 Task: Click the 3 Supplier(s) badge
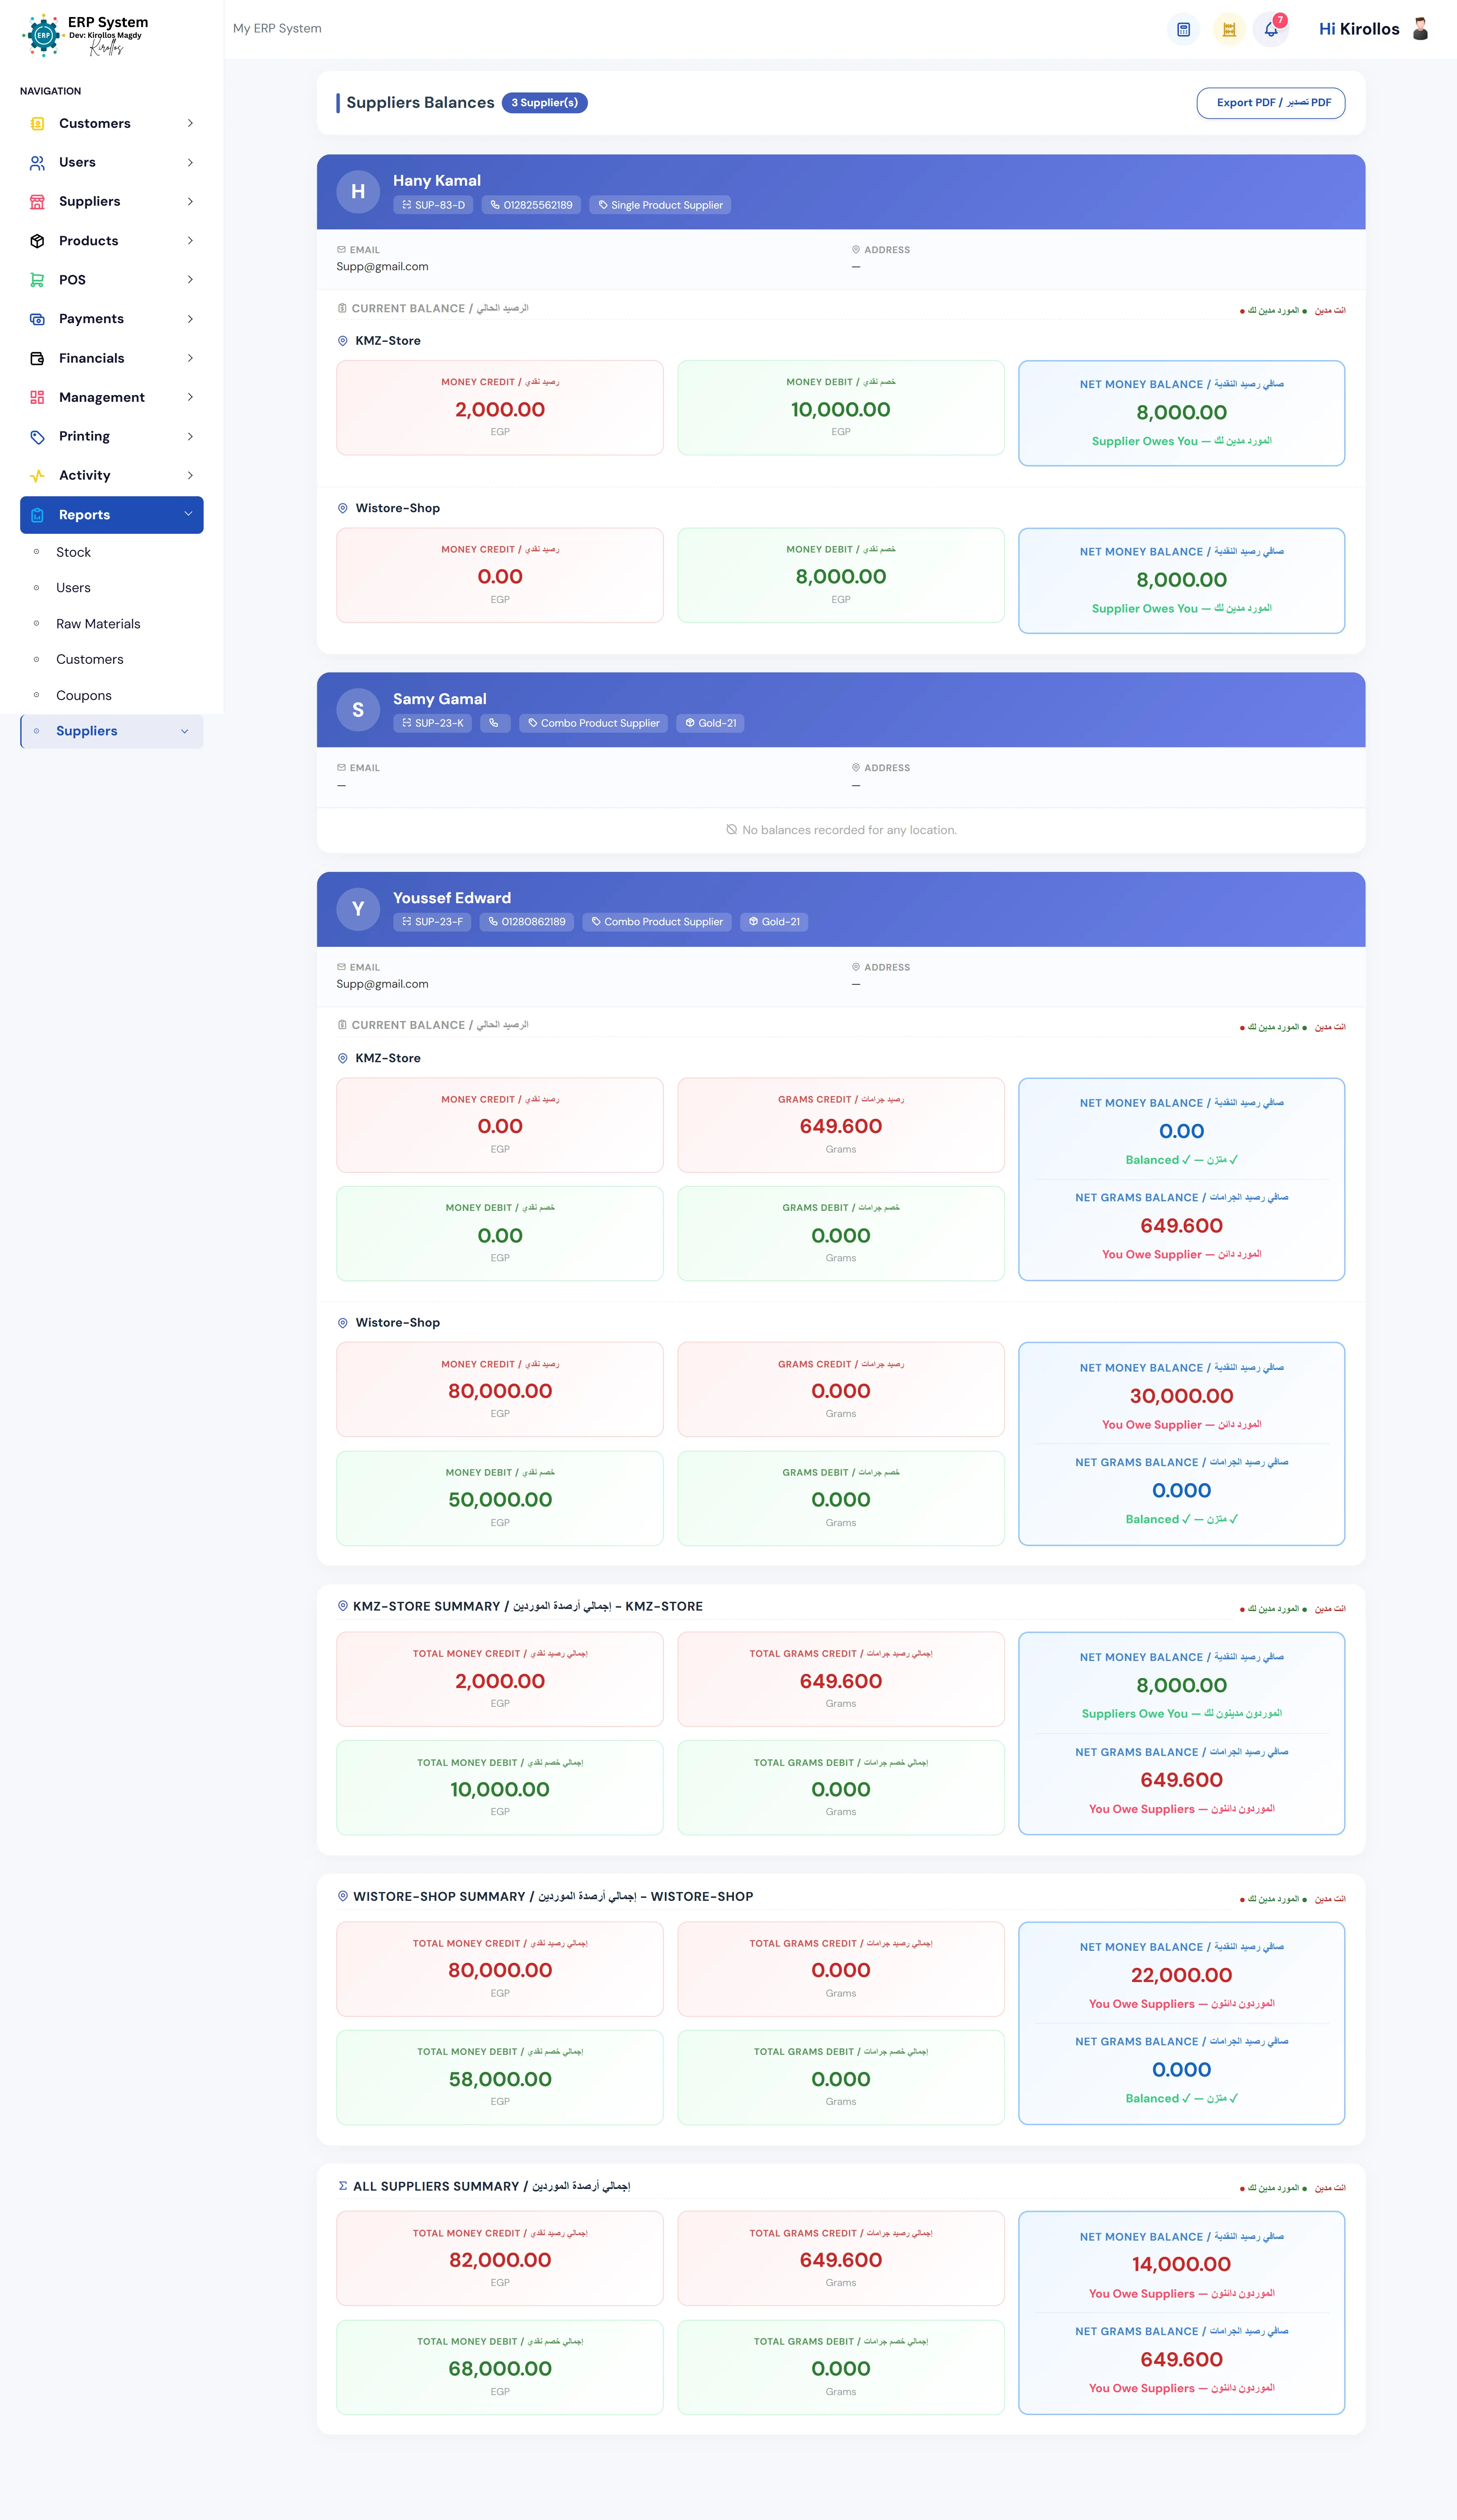(545, 103)
